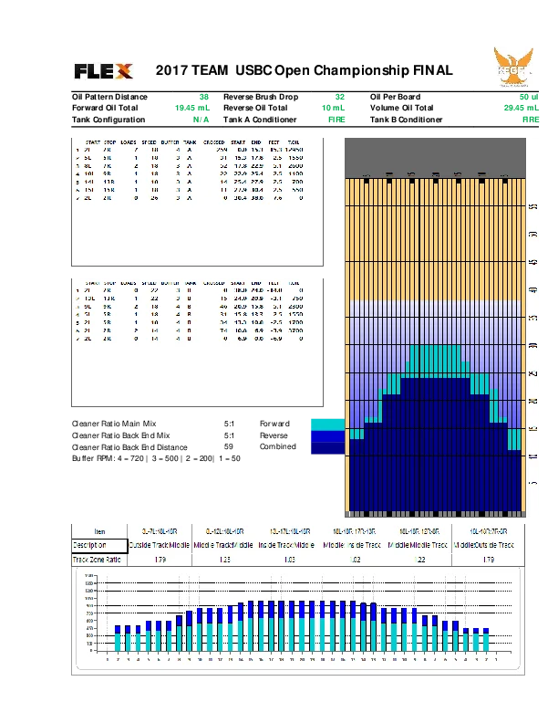Click the overhead lane oil pattern graphic
Screen dimensions: 558x723
435,328
